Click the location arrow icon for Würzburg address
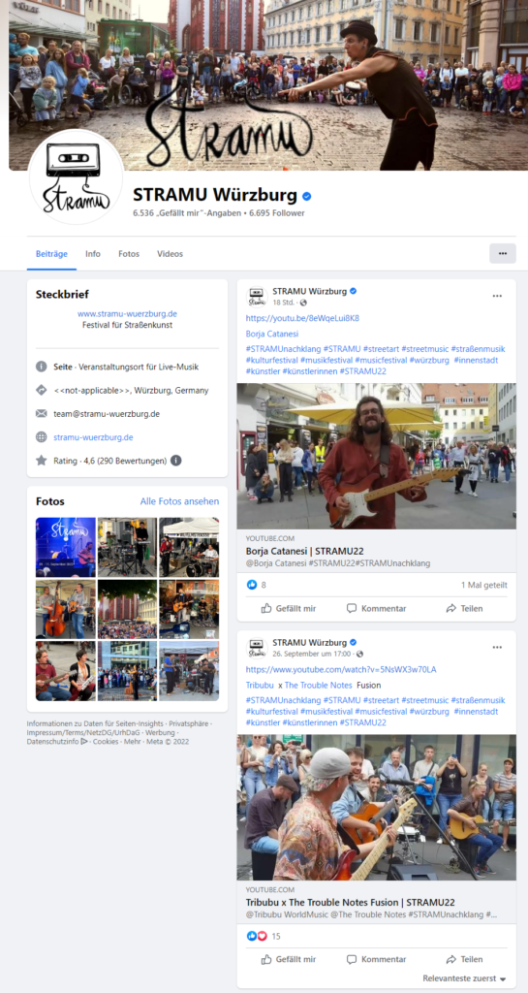This screenshot has width=528, height=993. [x=42, y=390]
